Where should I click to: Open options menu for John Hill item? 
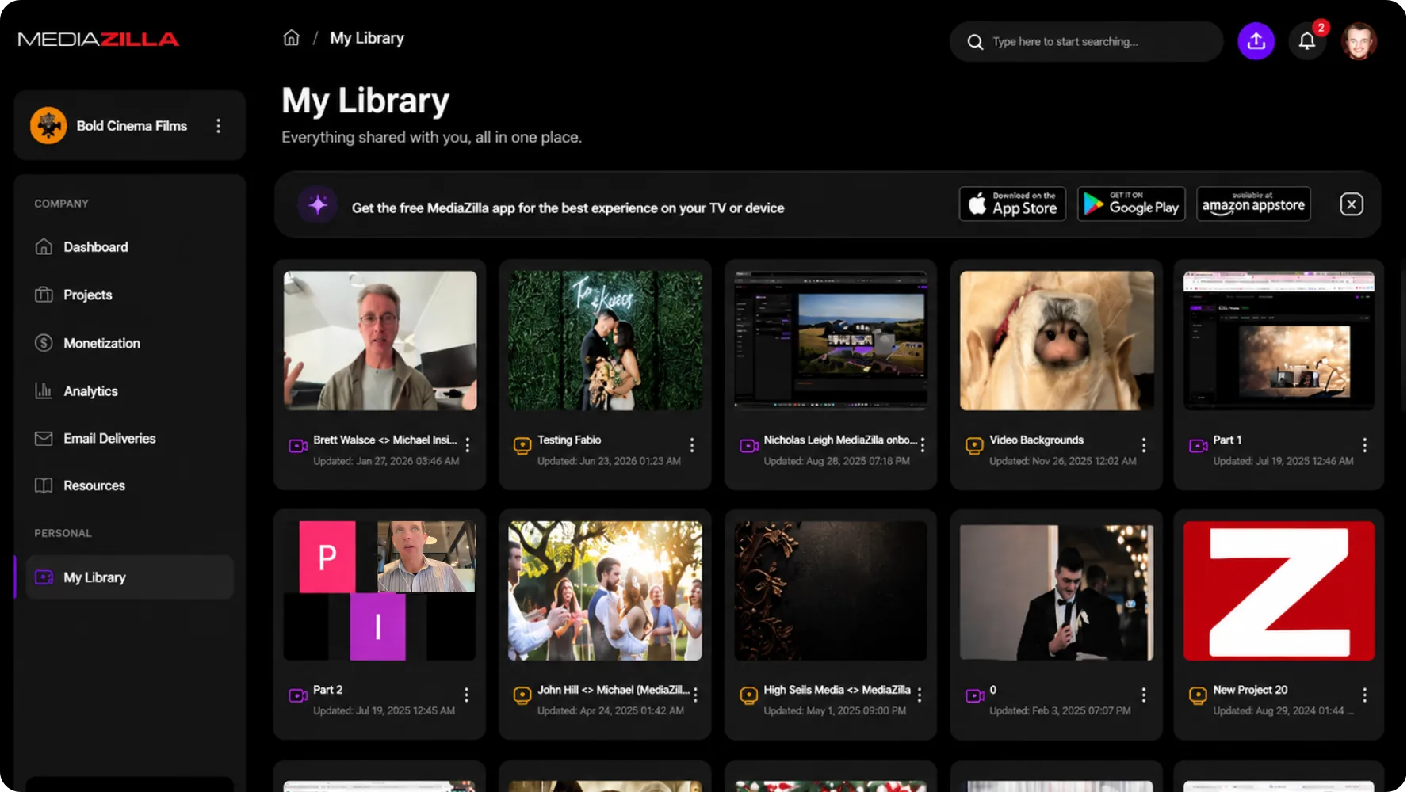[x=695, y=695]
